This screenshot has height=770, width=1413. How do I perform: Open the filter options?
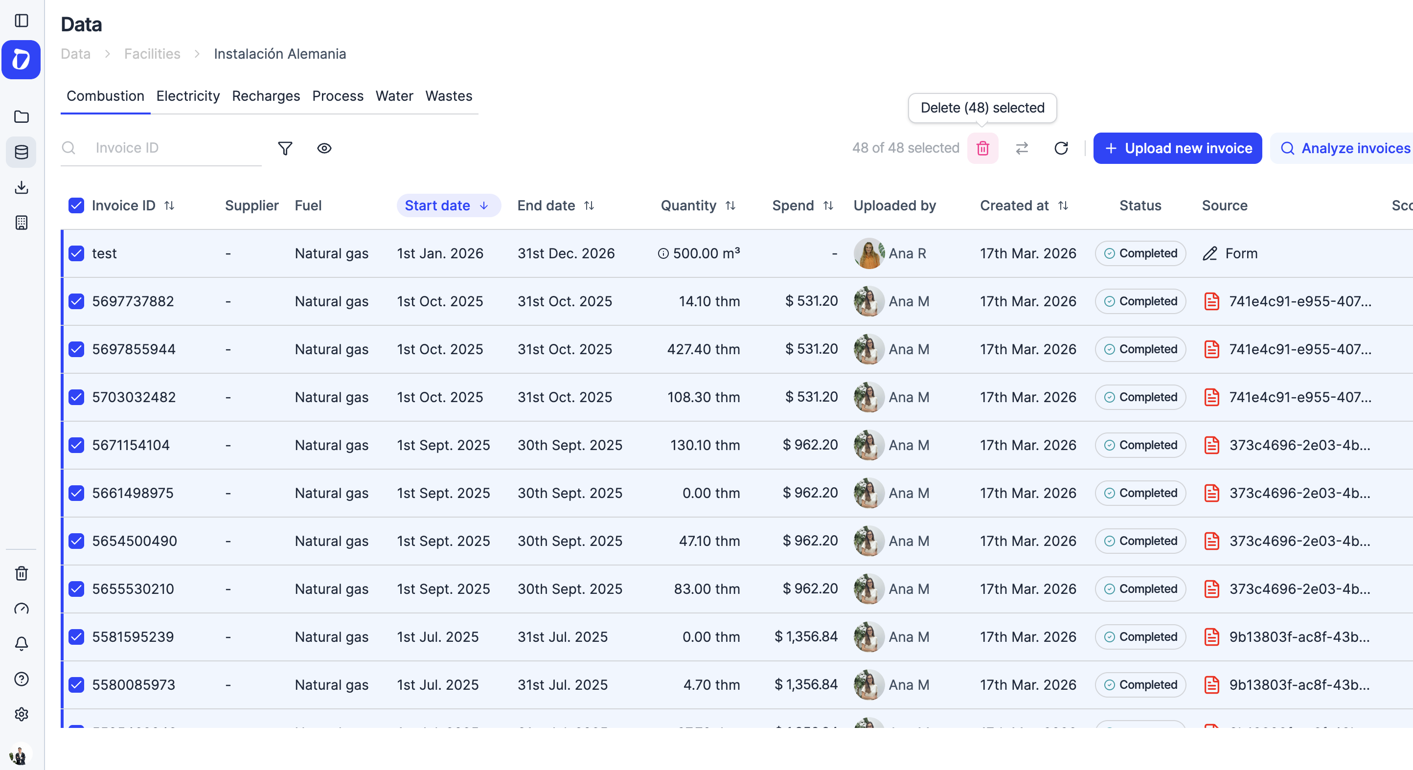(x=285, y=148)
